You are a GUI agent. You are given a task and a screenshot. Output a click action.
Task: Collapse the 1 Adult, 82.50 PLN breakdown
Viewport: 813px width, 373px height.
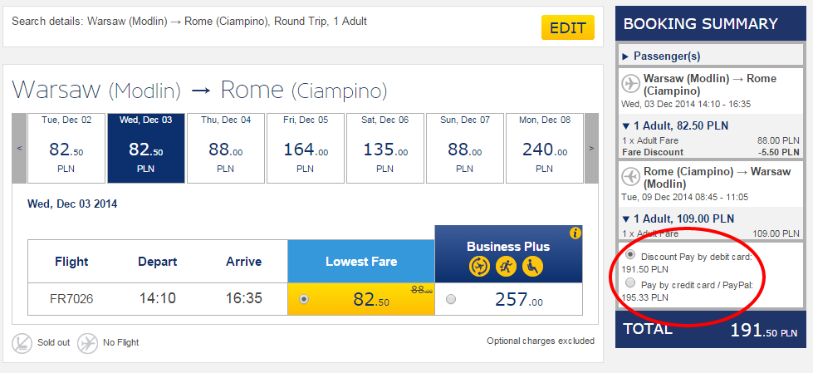point(625,126)
